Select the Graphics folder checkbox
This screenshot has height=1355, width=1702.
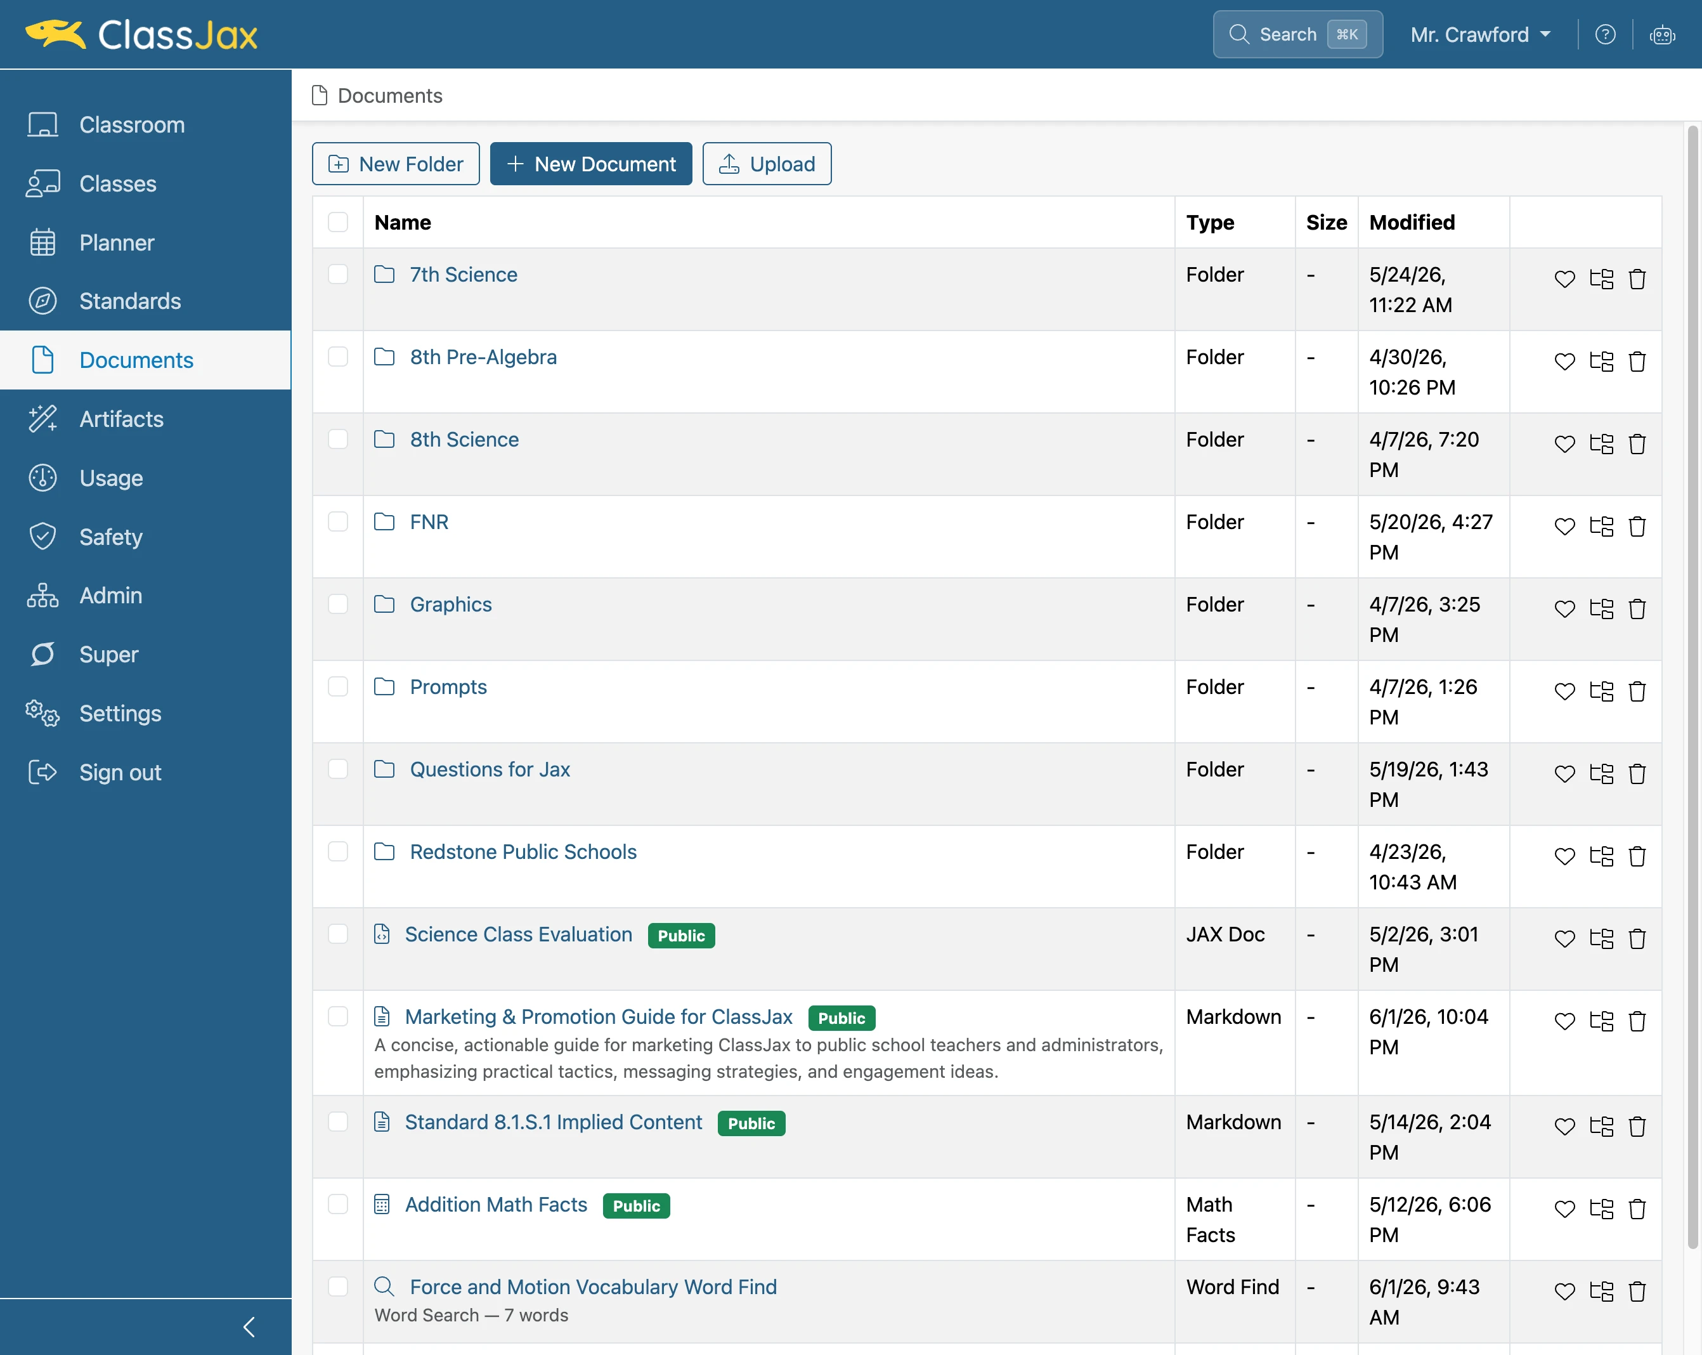tap(338, 604)
